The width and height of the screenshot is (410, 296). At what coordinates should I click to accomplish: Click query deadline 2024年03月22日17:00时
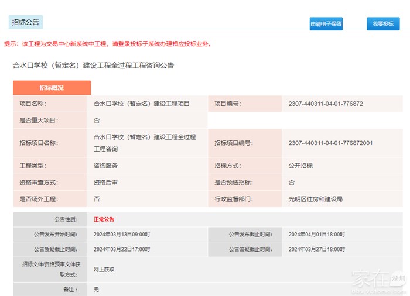point(122,249)
